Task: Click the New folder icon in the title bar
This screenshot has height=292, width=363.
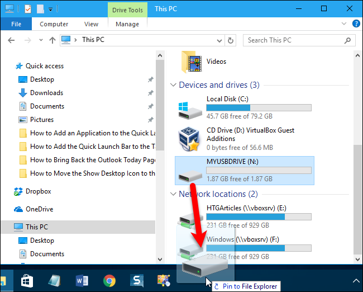Action: click(x=40, y=9)
